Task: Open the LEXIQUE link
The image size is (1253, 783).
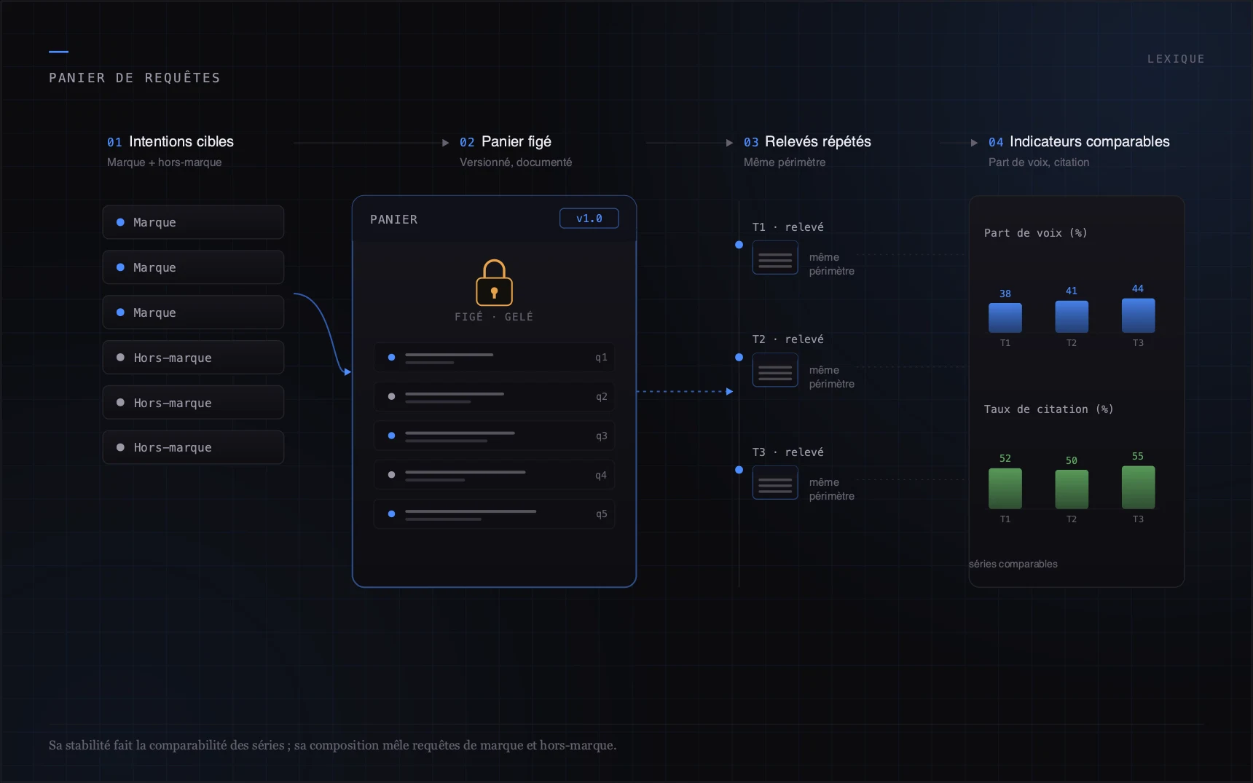Action: pyautogui.click(x=1176, y=59)
